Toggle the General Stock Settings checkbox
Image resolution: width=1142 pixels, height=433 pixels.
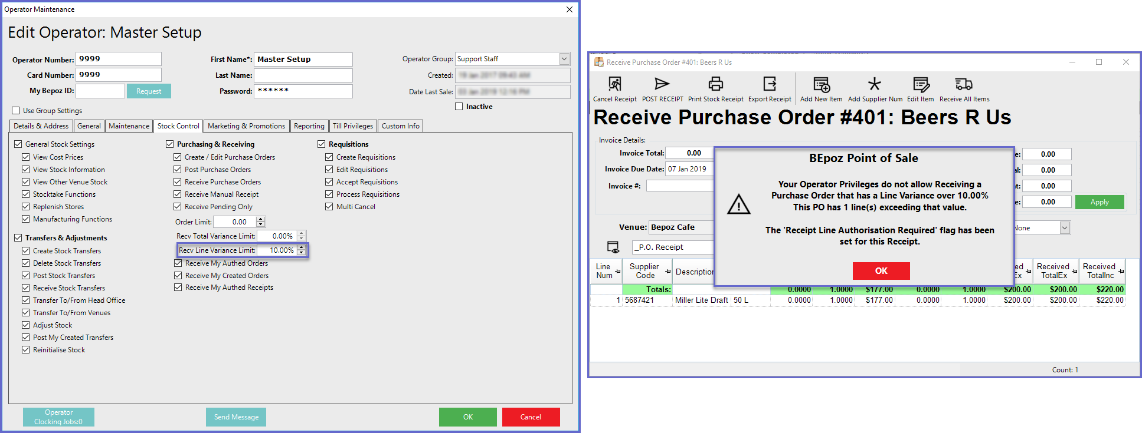click(18, 144)
